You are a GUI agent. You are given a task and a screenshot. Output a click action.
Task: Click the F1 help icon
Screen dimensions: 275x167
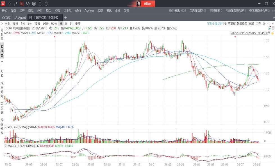(x=46, y=3)
